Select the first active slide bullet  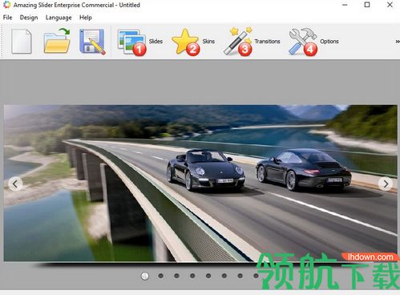145,276
